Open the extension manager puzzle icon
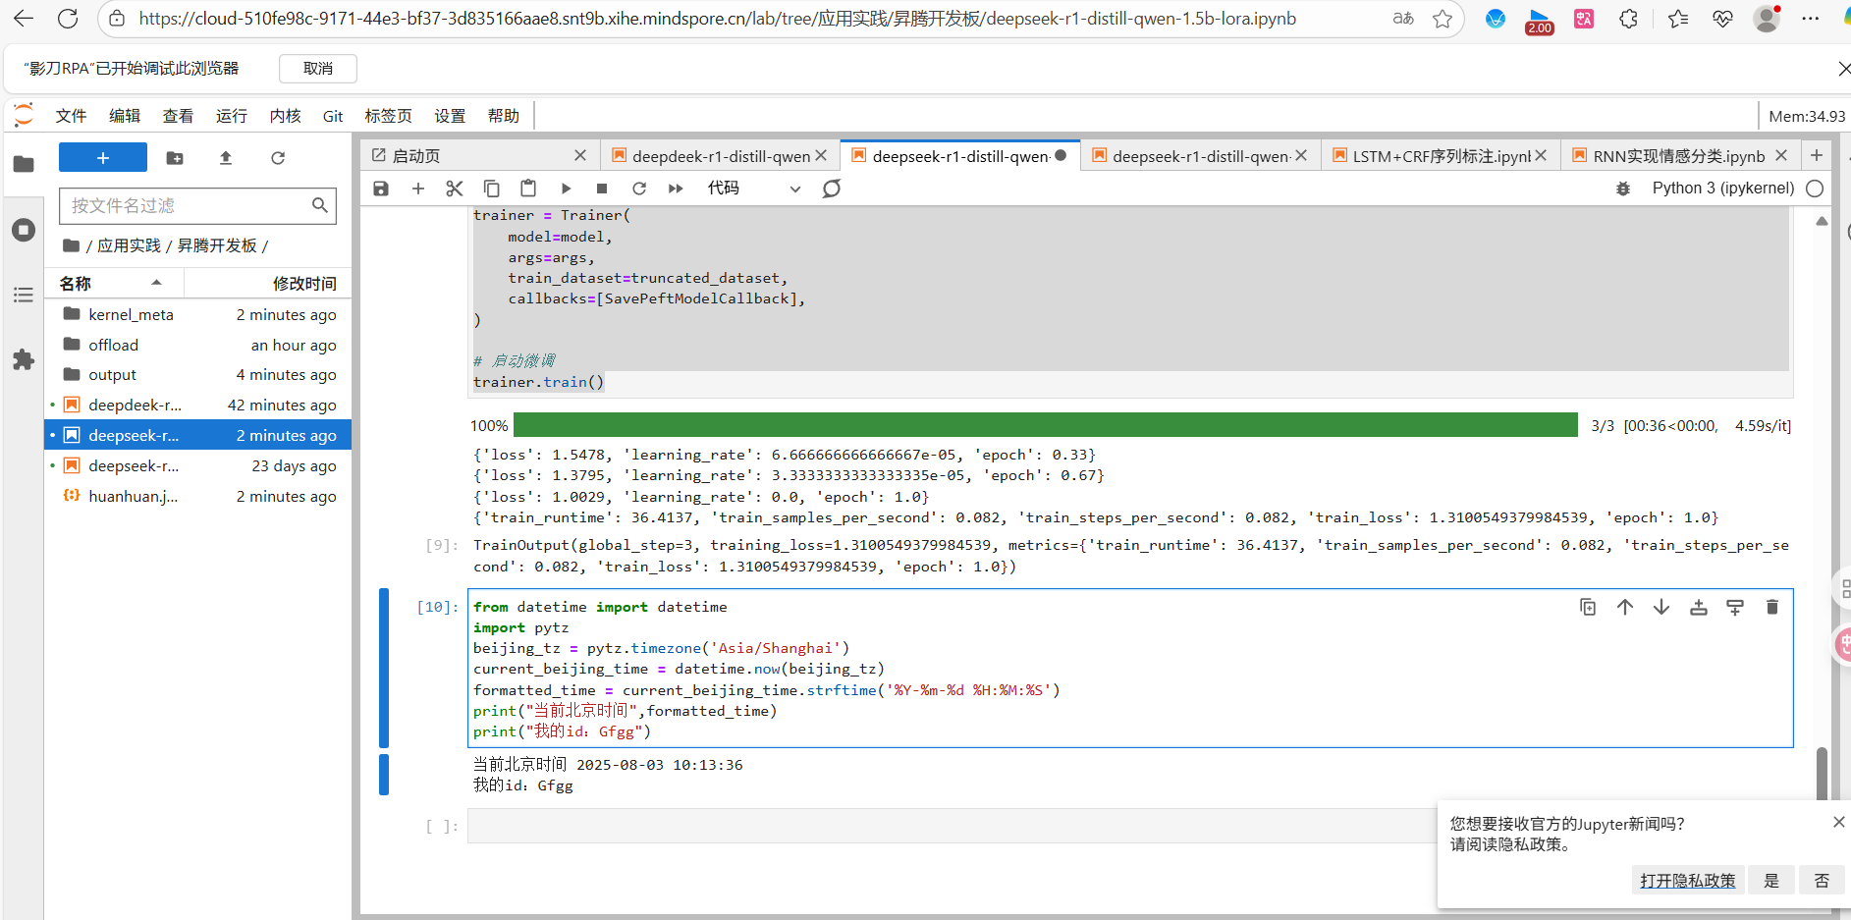This screenshot has height=920, width=1851. [x=24, y=360]
